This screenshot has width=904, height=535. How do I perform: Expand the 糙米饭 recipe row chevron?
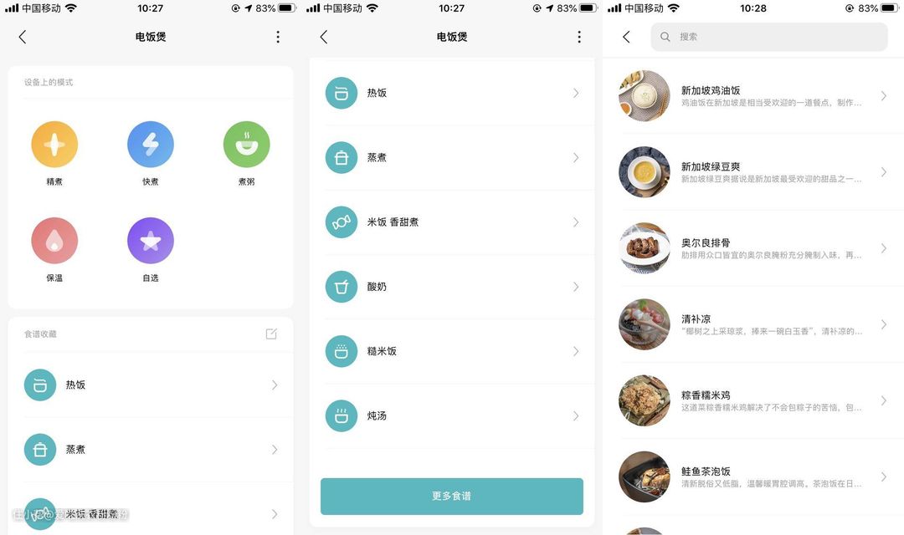[575, 351]
